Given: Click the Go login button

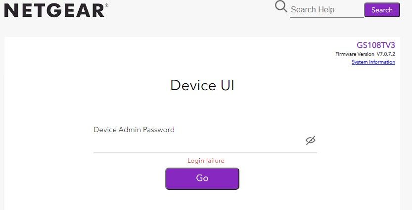Looking at the screenshot, I should [x=202, y=178].
